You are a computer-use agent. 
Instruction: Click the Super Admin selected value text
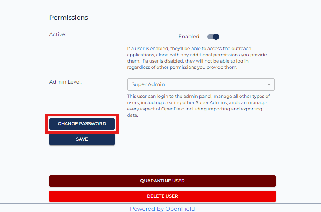pos(148,84)
